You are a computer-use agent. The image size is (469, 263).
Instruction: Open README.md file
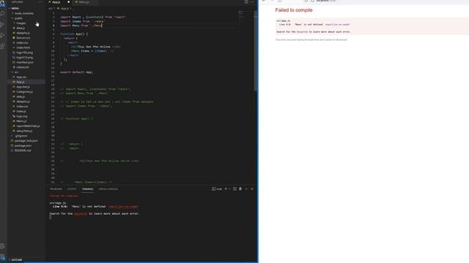[23, 150]
